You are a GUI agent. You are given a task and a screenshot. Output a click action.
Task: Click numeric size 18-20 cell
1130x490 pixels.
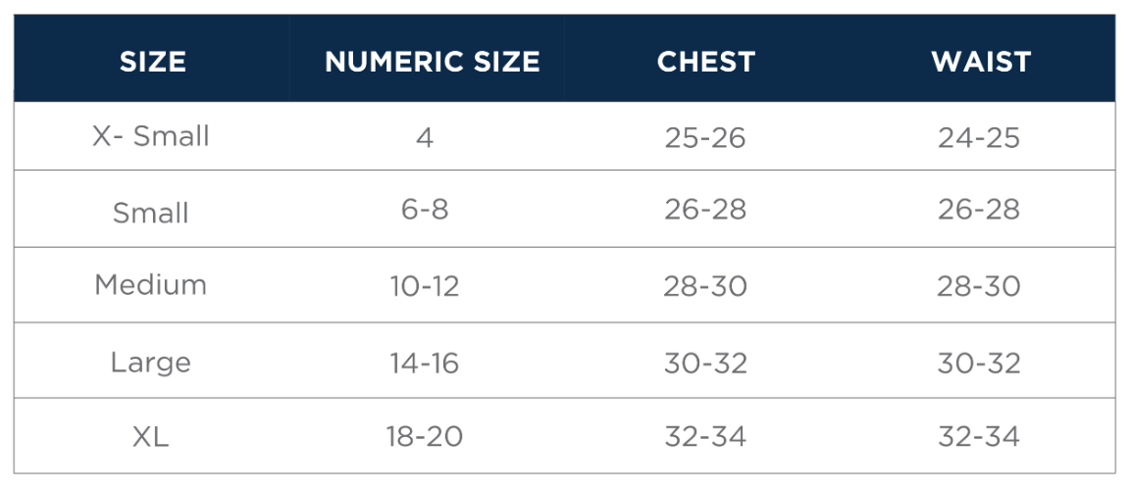coord(424,436)
